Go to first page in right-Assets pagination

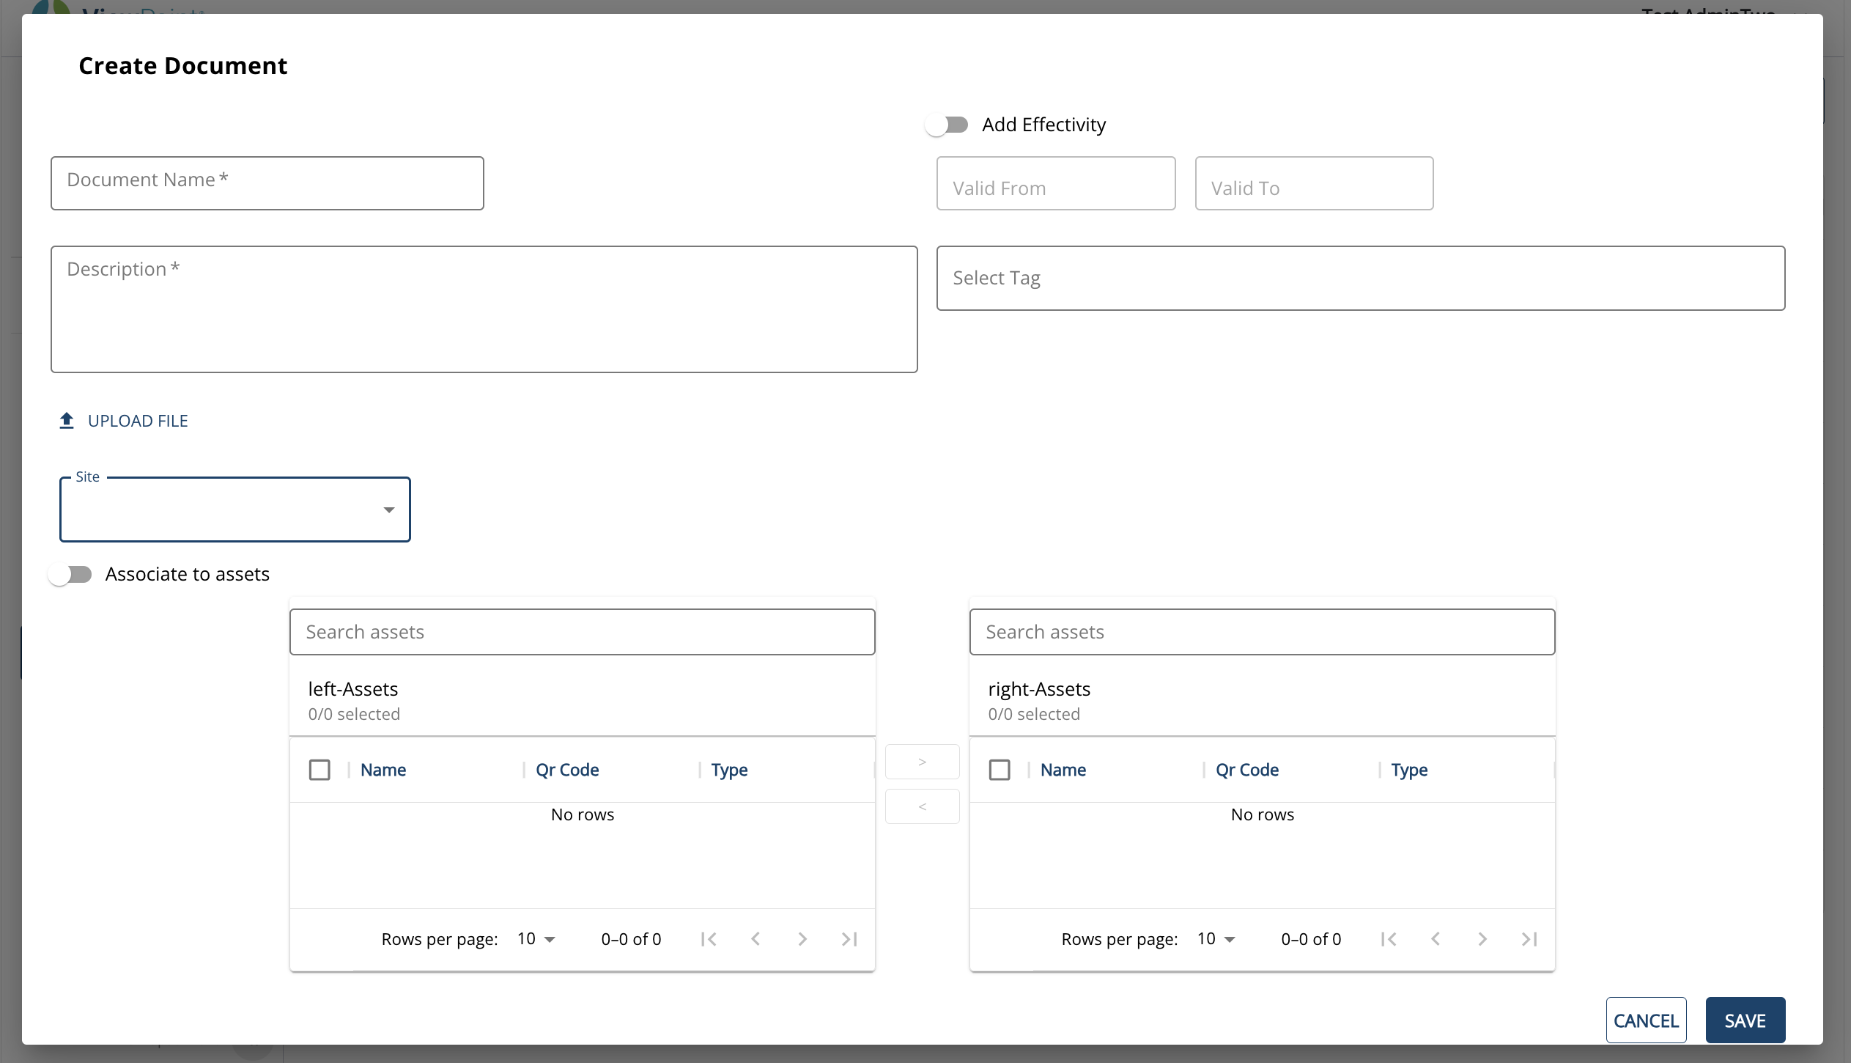(x=1387, y=939)
